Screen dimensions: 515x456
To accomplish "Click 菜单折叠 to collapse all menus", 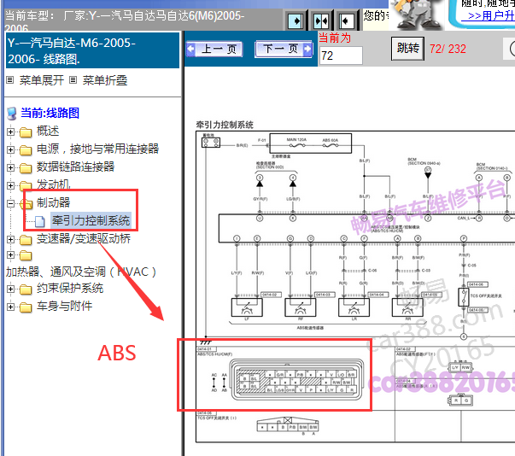I will click(x=105, y=80).
